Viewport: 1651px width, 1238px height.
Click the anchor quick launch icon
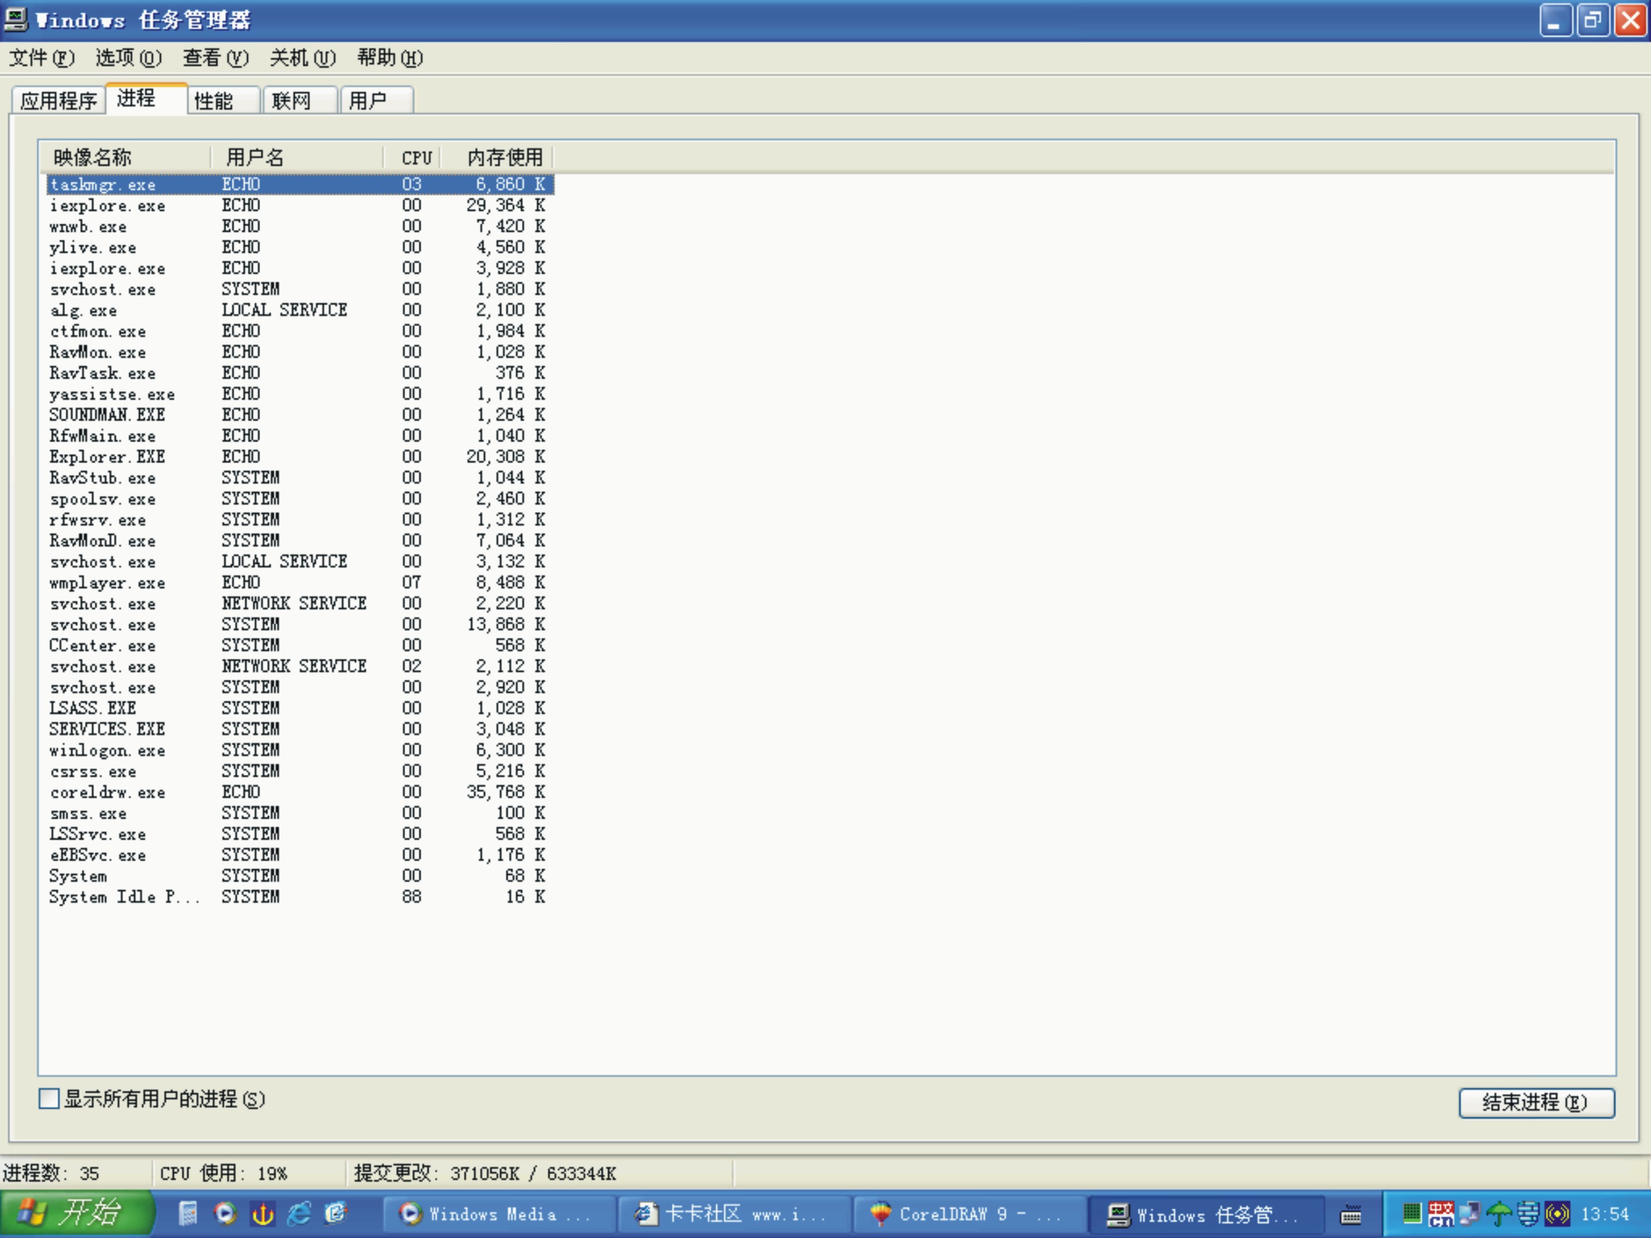[x=262, y=1214]
